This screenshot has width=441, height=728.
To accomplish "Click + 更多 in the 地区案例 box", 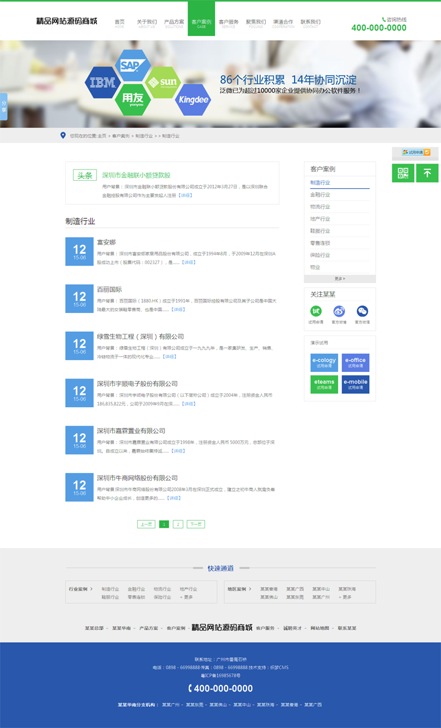I will [x=345, y=597].
